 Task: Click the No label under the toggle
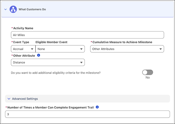coord(148,77)
